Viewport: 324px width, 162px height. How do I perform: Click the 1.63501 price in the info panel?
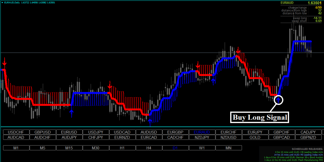[315, 3]
